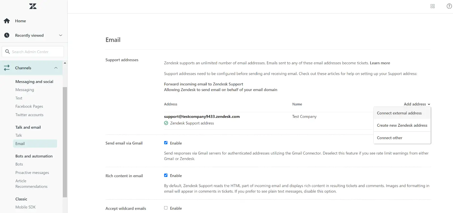Uncheck Rich content in email
The image size is (453, 213).
[x=166, y=175]
